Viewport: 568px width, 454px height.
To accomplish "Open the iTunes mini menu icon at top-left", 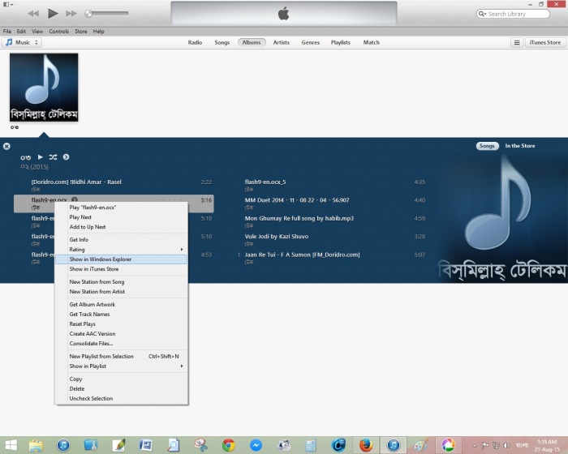I will [8, 4].
